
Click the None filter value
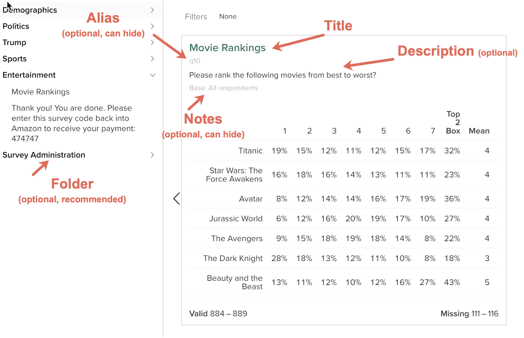click(x=228, y=17)
